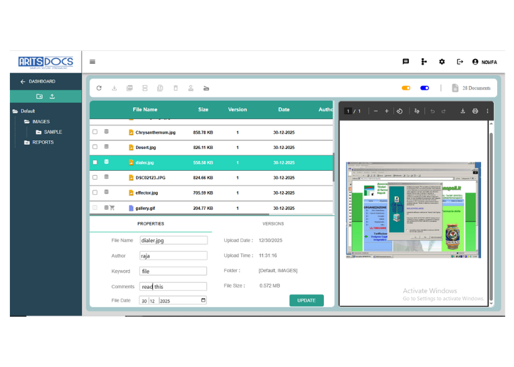Screen dimensions: 514x367
Task: Click the UPDATE button
Action: point(306,301)
